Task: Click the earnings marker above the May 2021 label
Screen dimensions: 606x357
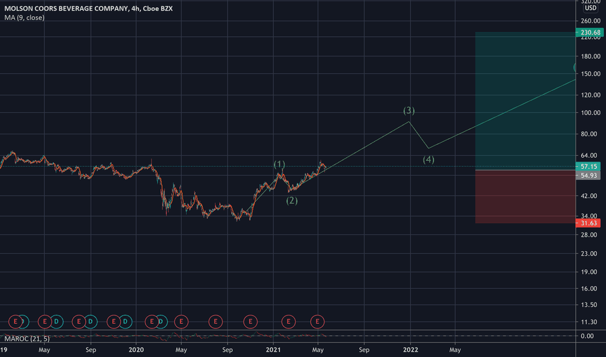Action: point(317,321)
